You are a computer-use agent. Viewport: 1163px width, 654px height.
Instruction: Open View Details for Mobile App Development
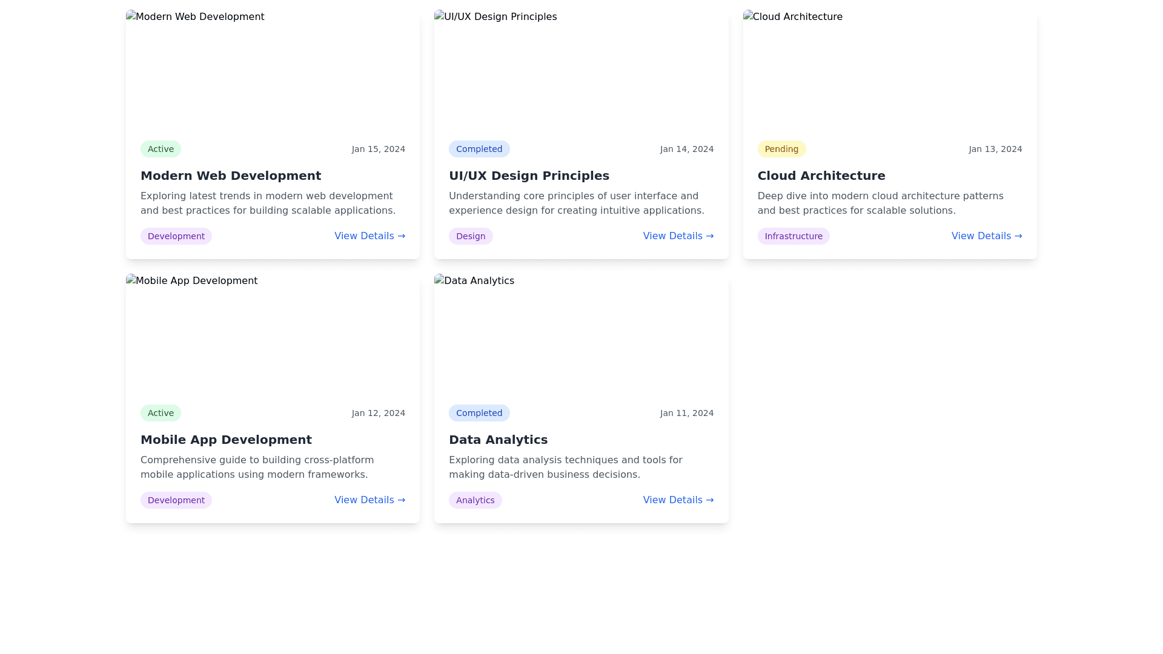click(369, 500)
